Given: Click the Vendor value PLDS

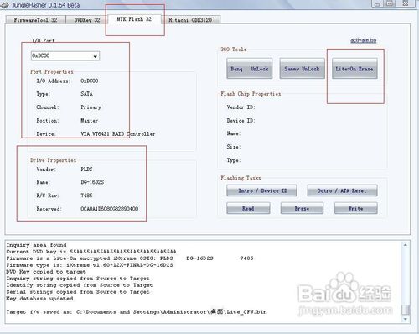Looking at the screenshot, I should pos(86,170).
